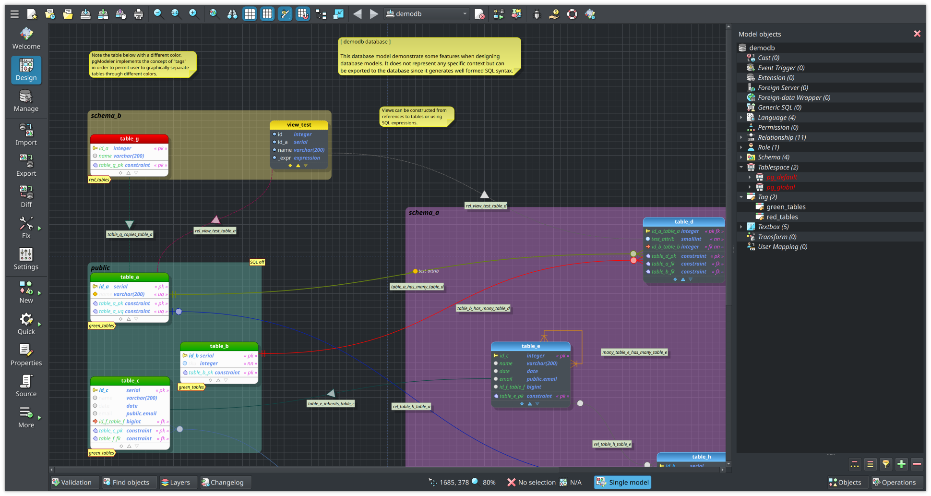
Task: Select the red_tables tag in tree
Action: click(x=782, y=217)
